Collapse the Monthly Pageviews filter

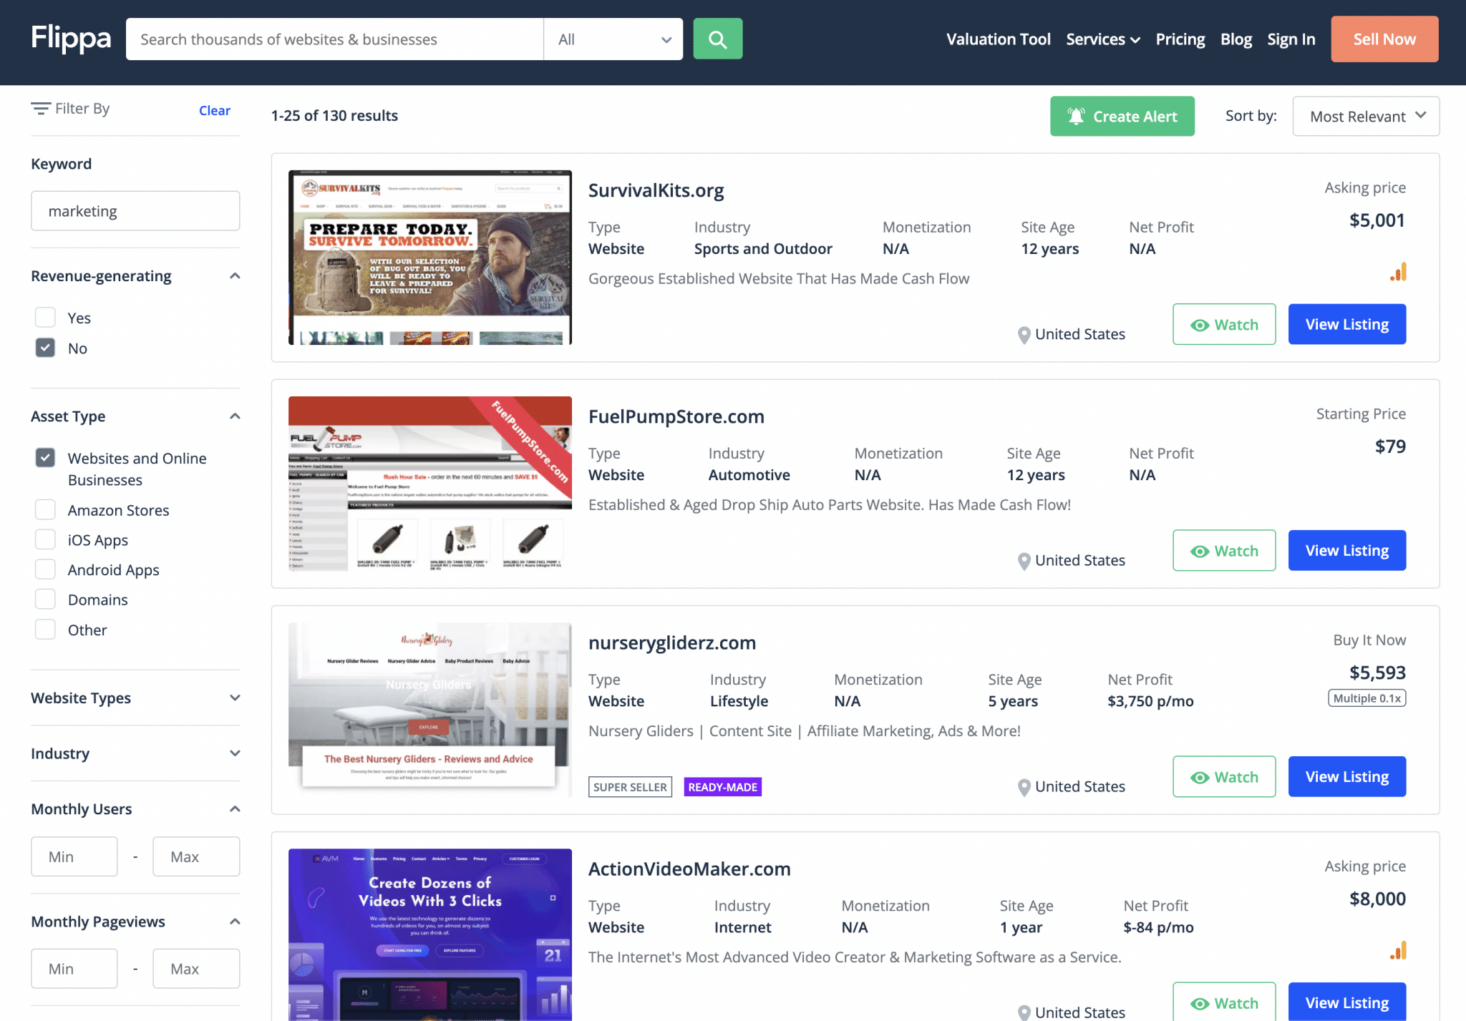(x=235, y=922)
